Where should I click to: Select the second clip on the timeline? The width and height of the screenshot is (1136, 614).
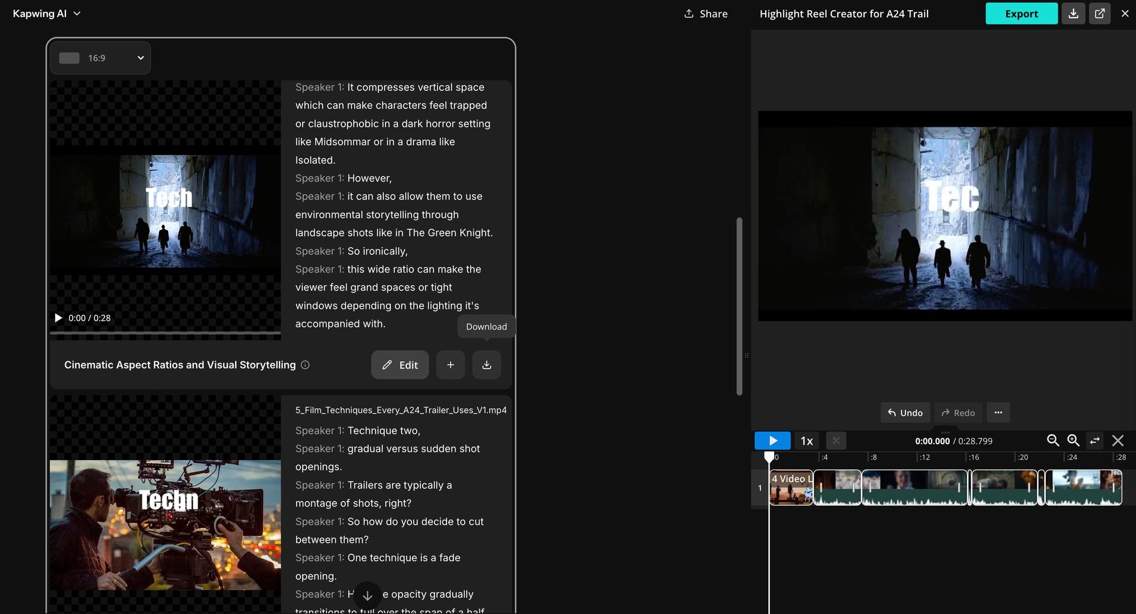click(x=837, y=487)
